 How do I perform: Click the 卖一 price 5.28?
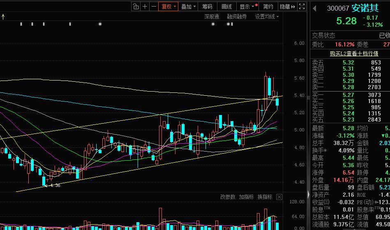coord(348,87)
